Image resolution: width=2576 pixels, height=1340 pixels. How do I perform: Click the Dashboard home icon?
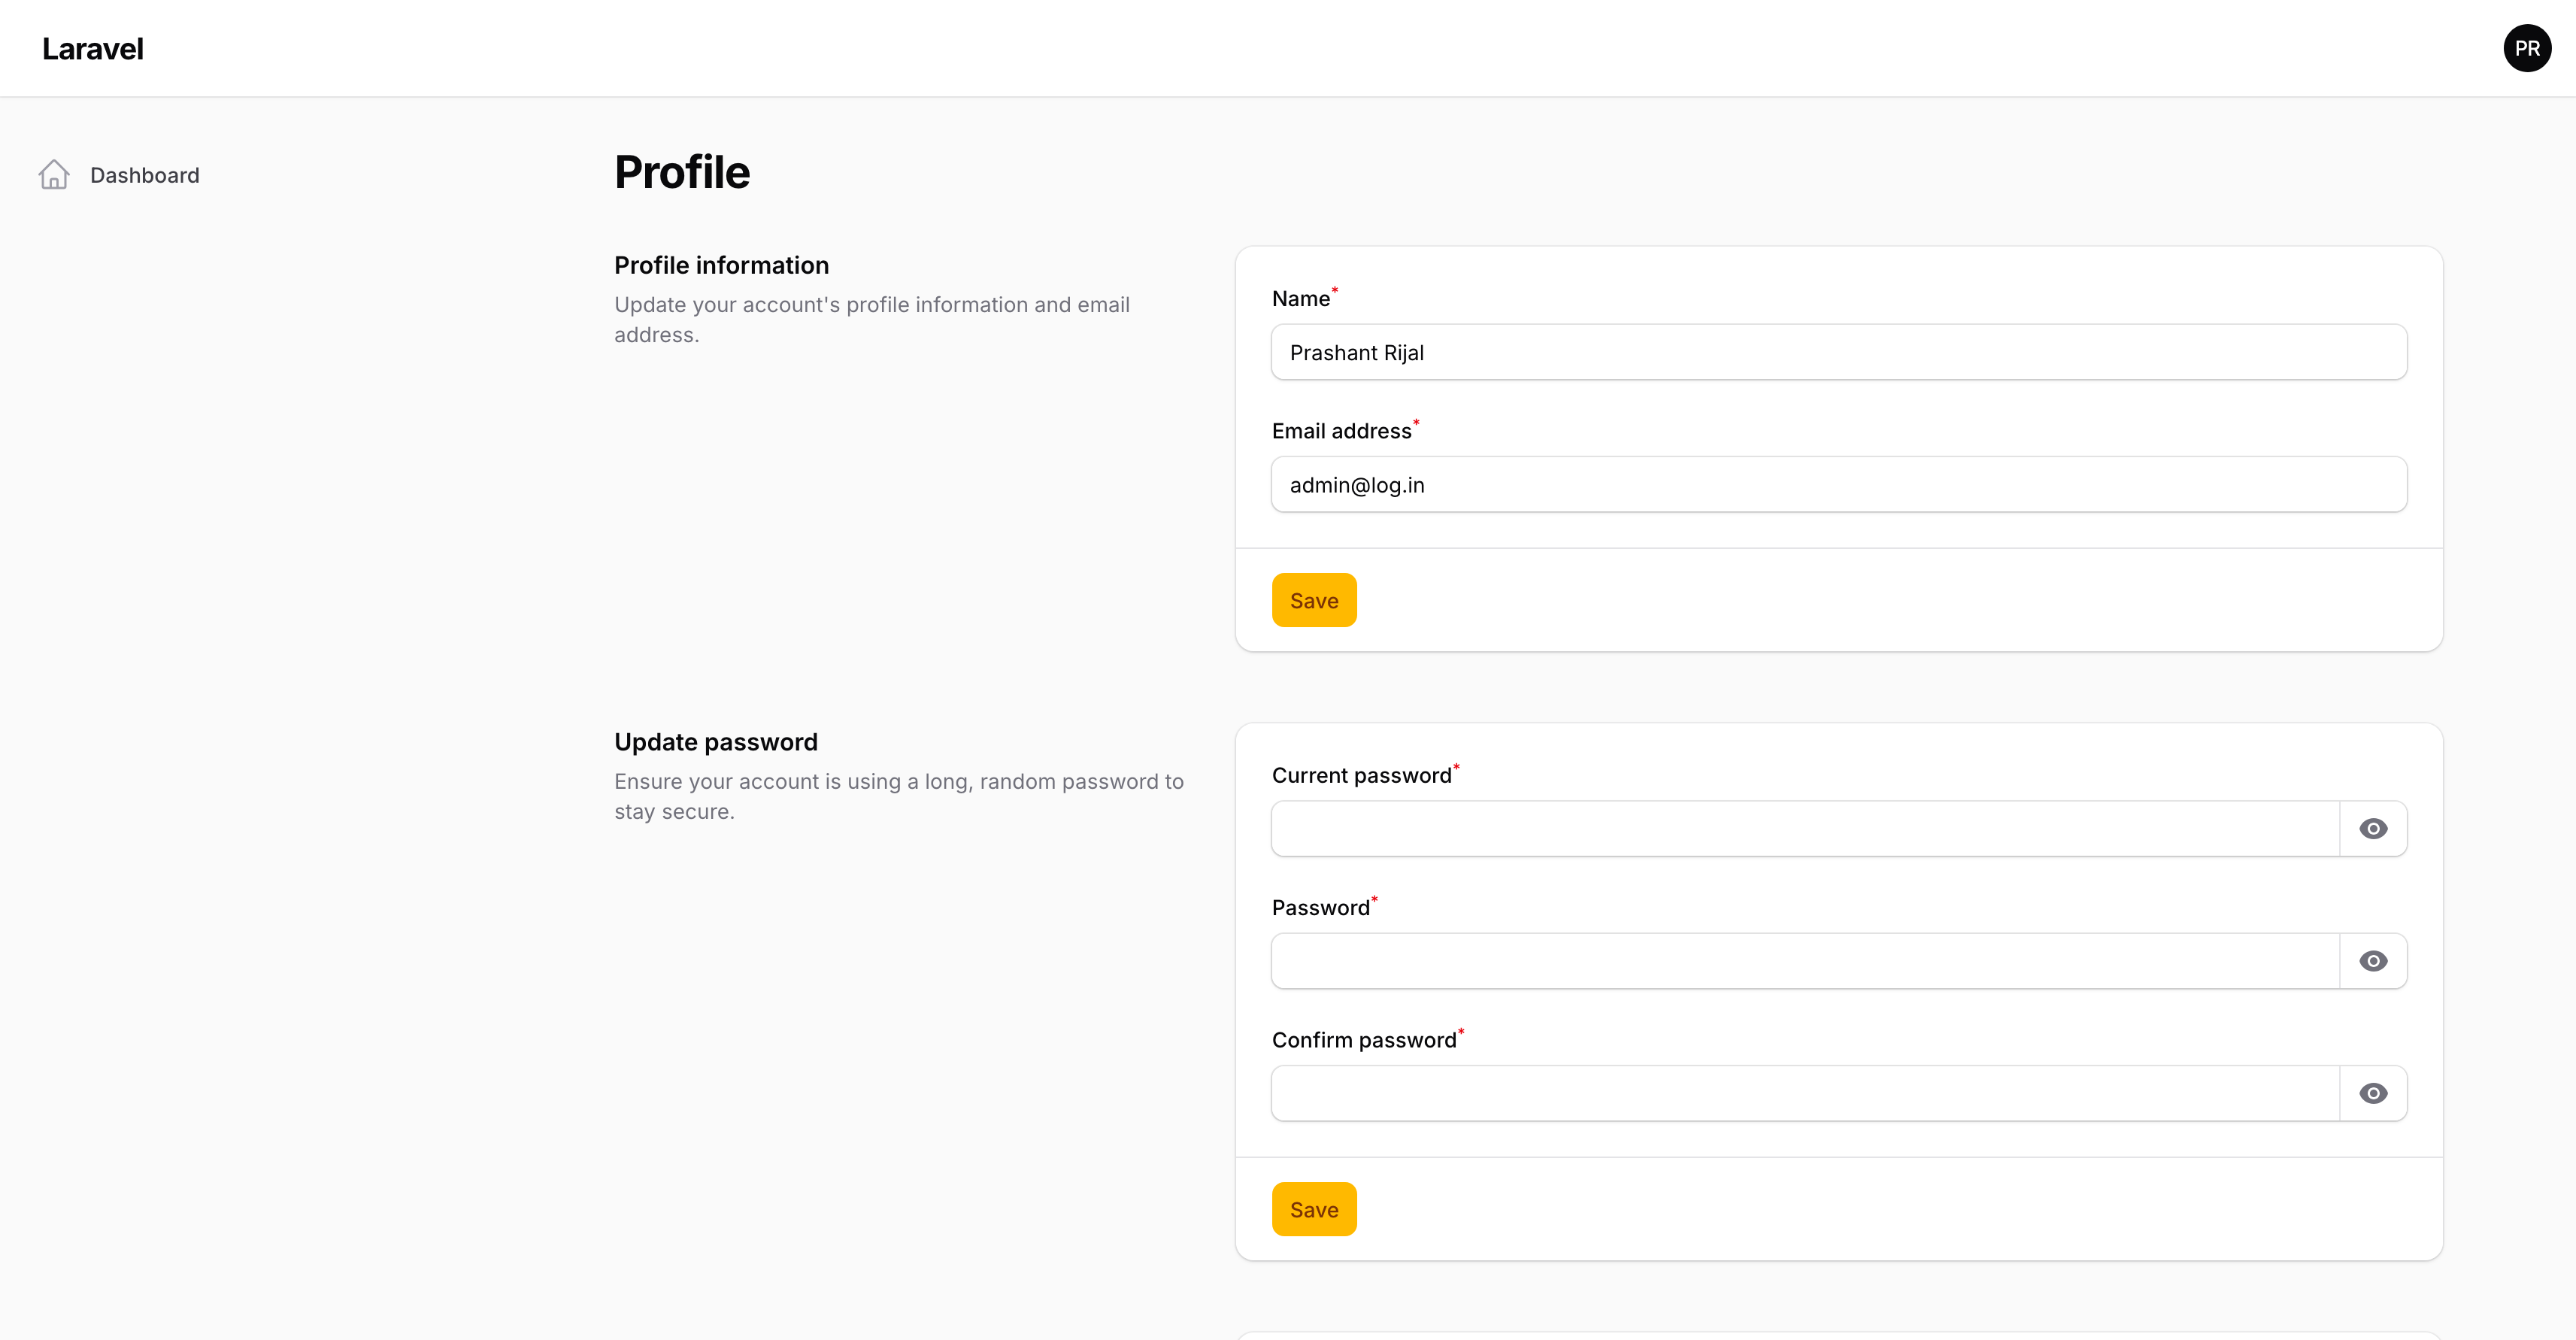[54, 175]
